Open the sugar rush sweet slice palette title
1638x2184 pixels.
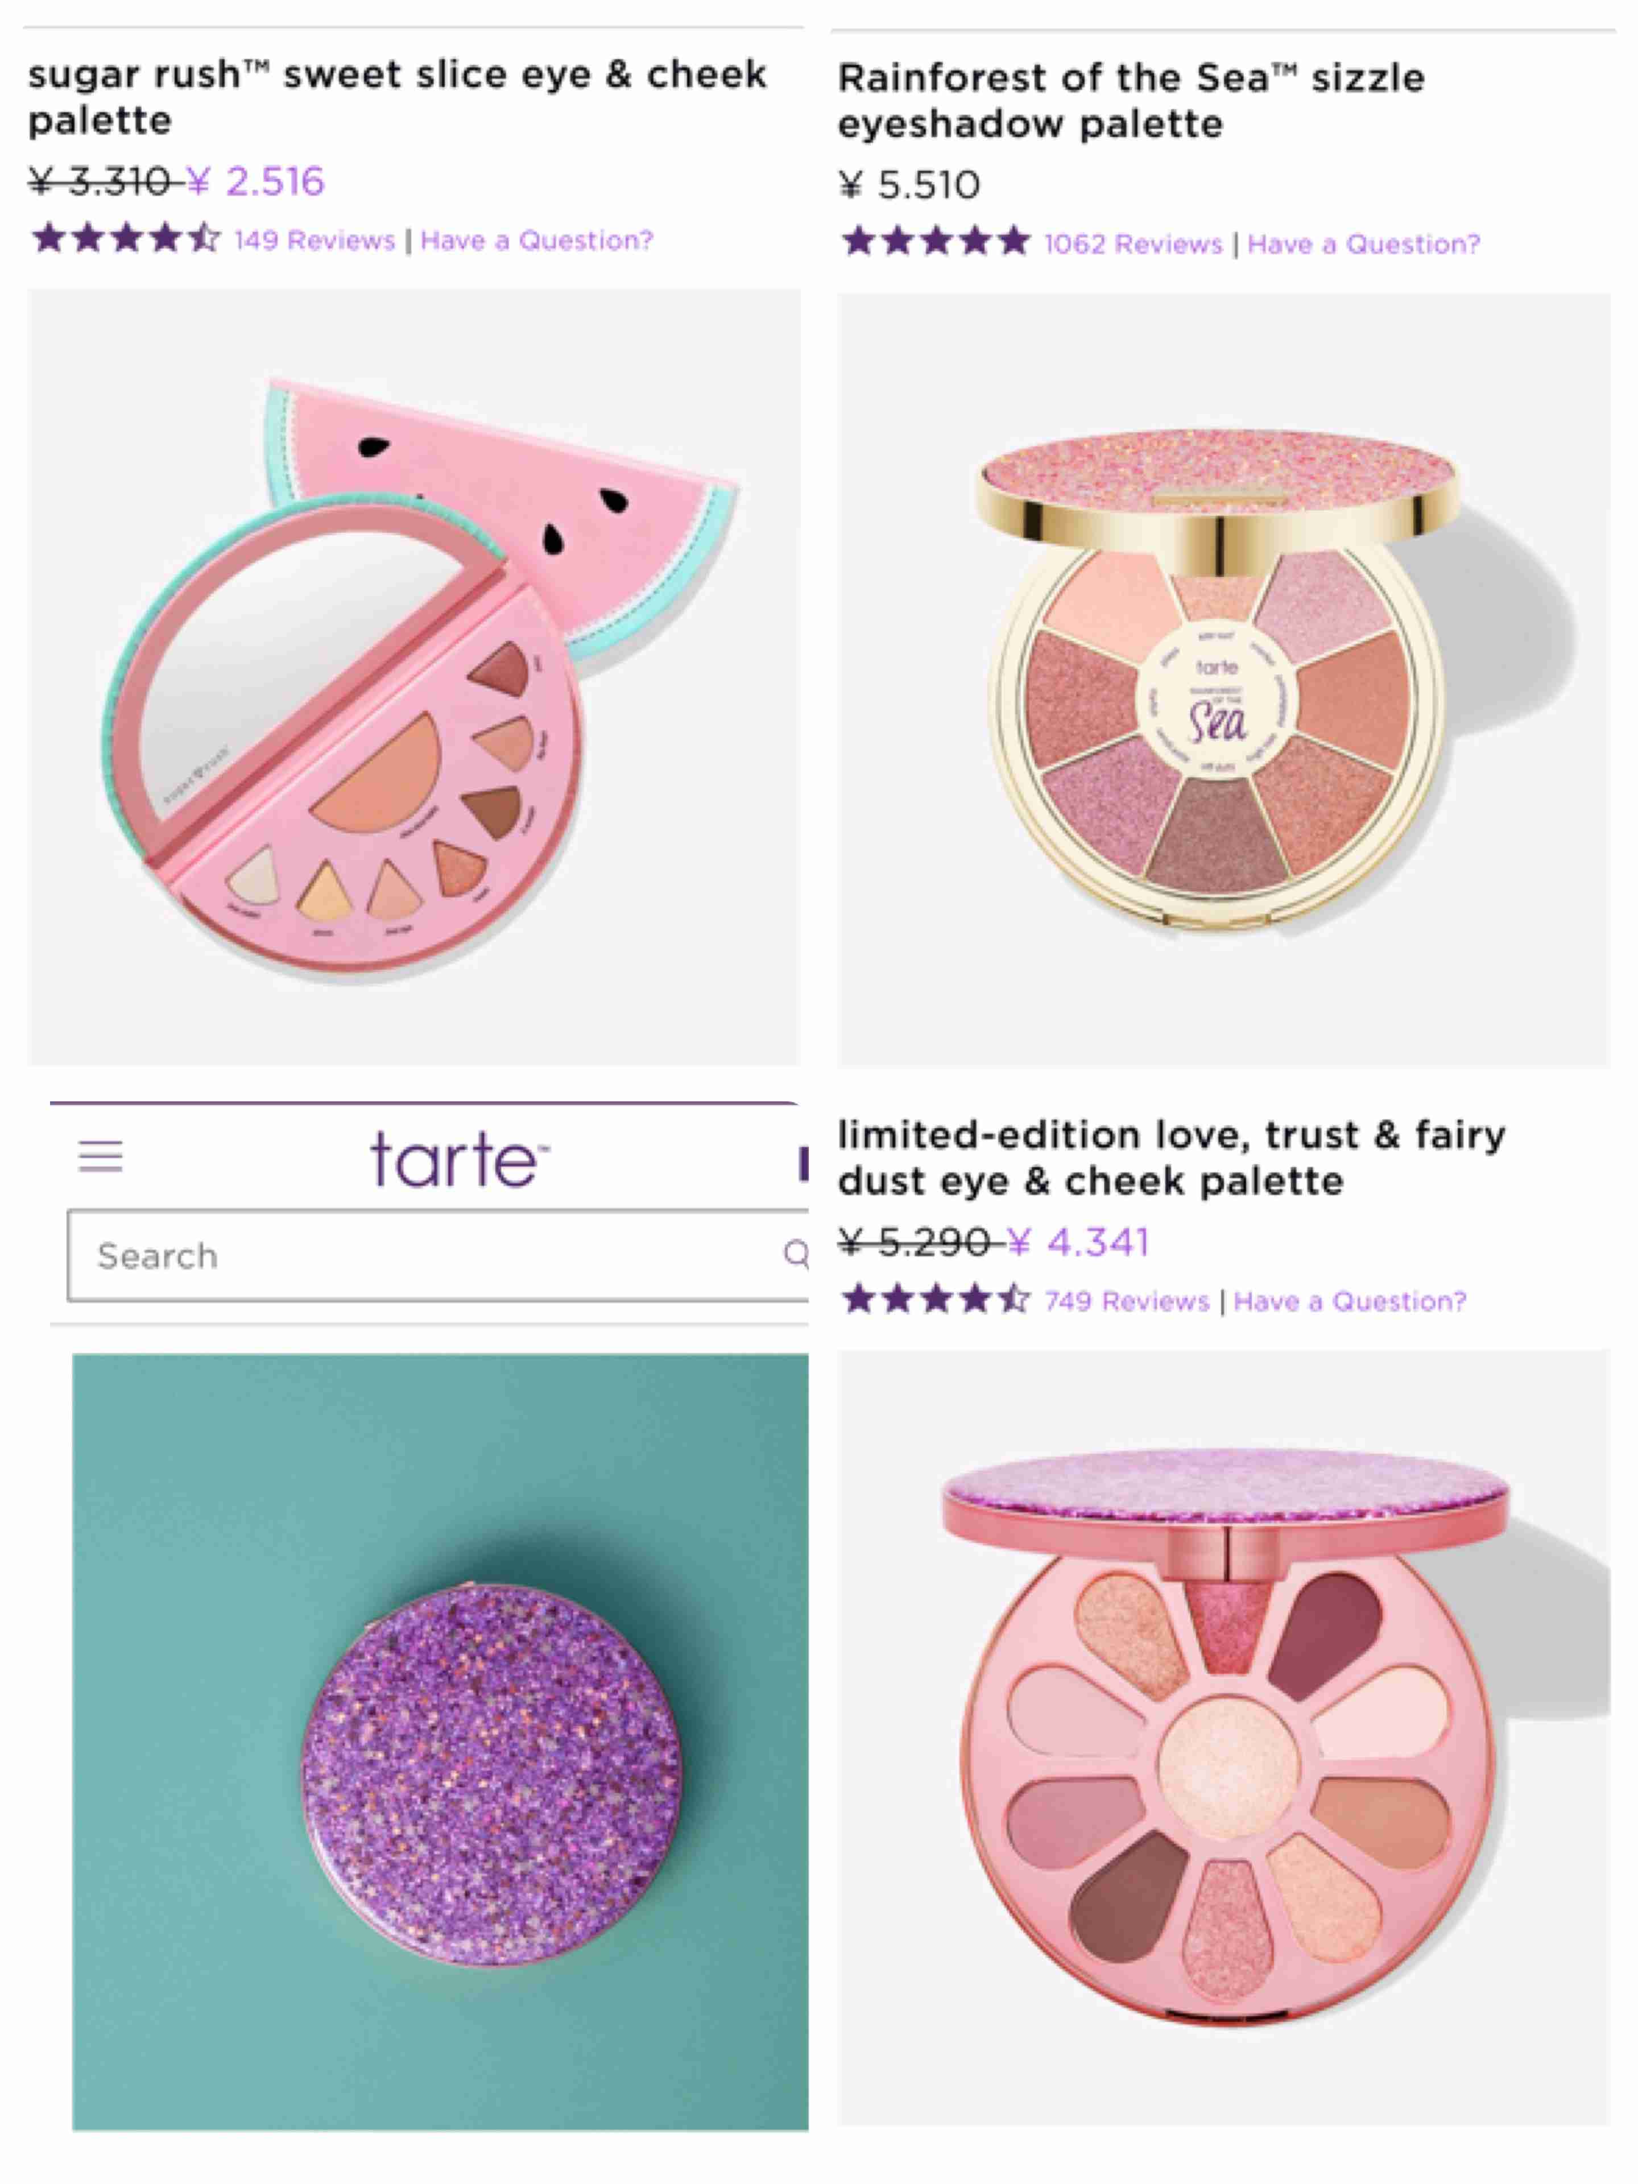pyautogui.click(x=397, y=97)
